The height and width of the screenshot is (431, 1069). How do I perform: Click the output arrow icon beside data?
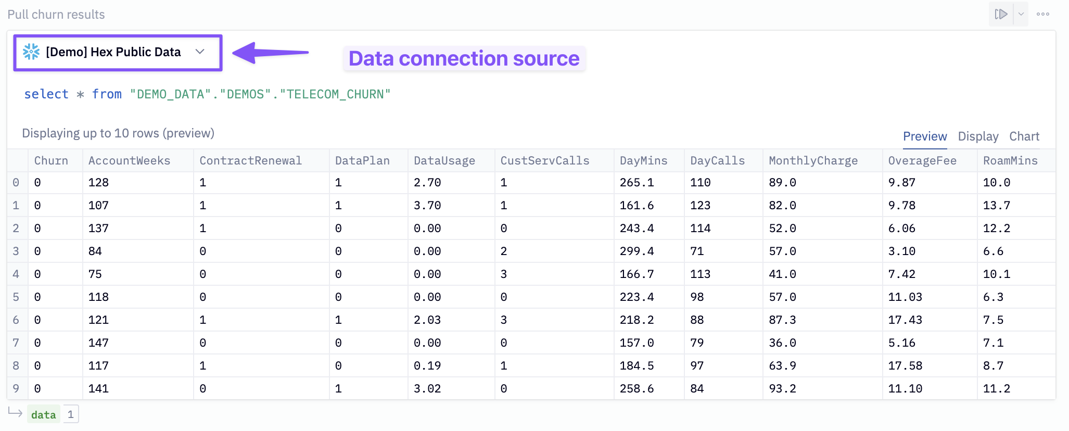(16, 413)
